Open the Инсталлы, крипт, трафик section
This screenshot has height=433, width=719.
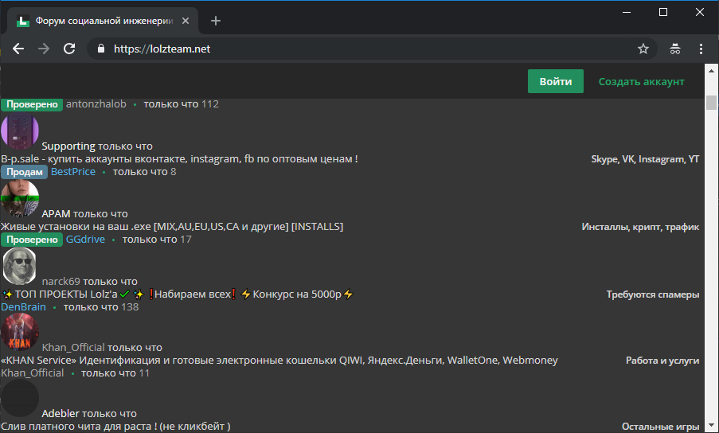(640, 227)
